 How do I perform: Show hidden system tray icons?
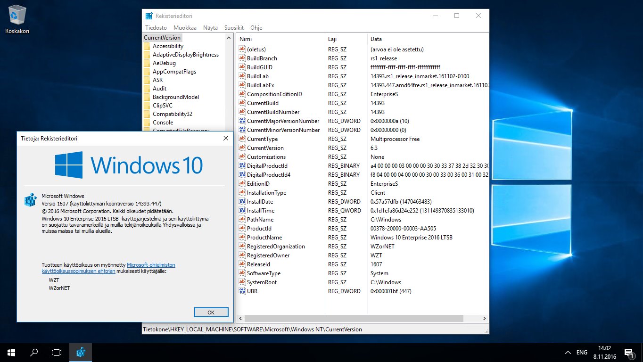coord(568,353)
